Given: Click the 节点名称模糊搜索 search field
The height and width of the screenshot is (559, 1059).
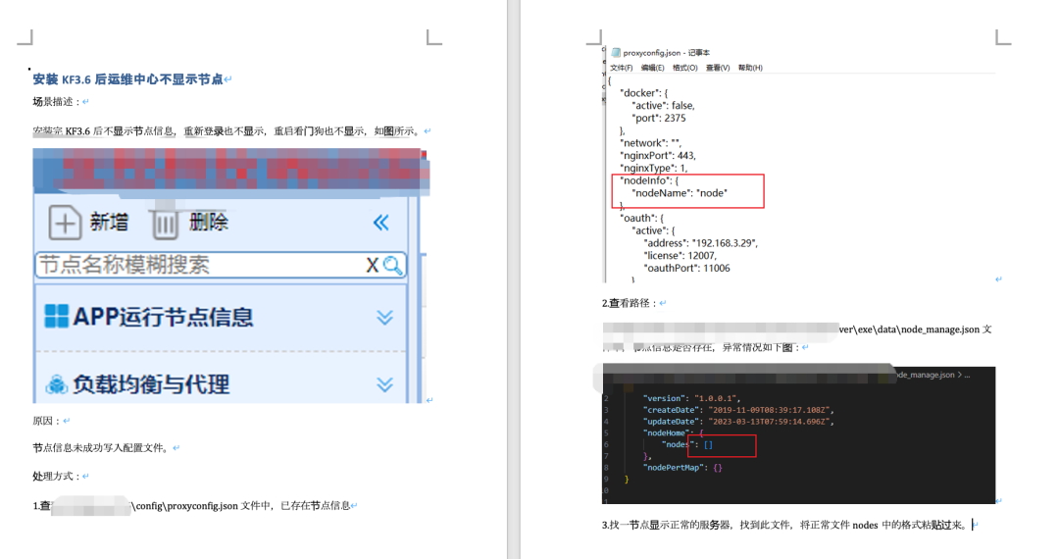Looking at the screenshot, I should tap(196, 265).
